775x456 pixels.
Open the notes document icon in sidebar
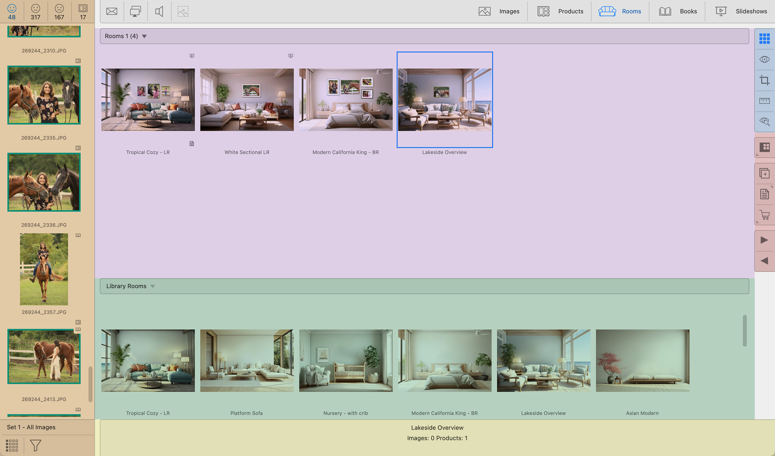(x=764, y=194)
